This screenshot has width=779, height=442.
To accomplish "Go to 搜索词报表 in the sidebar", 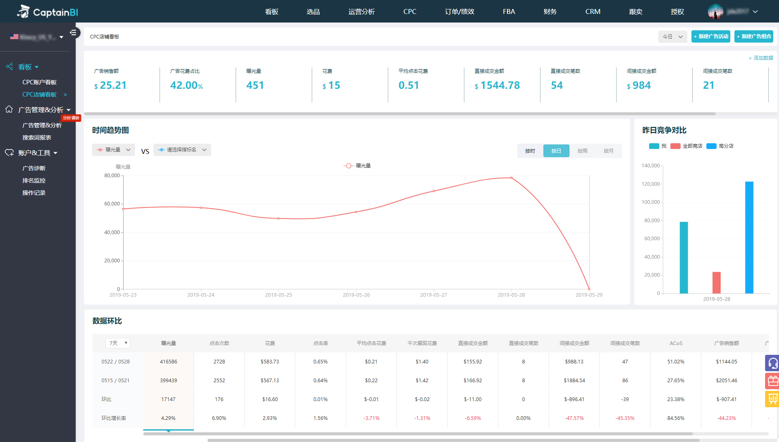I will pos(37,138).
